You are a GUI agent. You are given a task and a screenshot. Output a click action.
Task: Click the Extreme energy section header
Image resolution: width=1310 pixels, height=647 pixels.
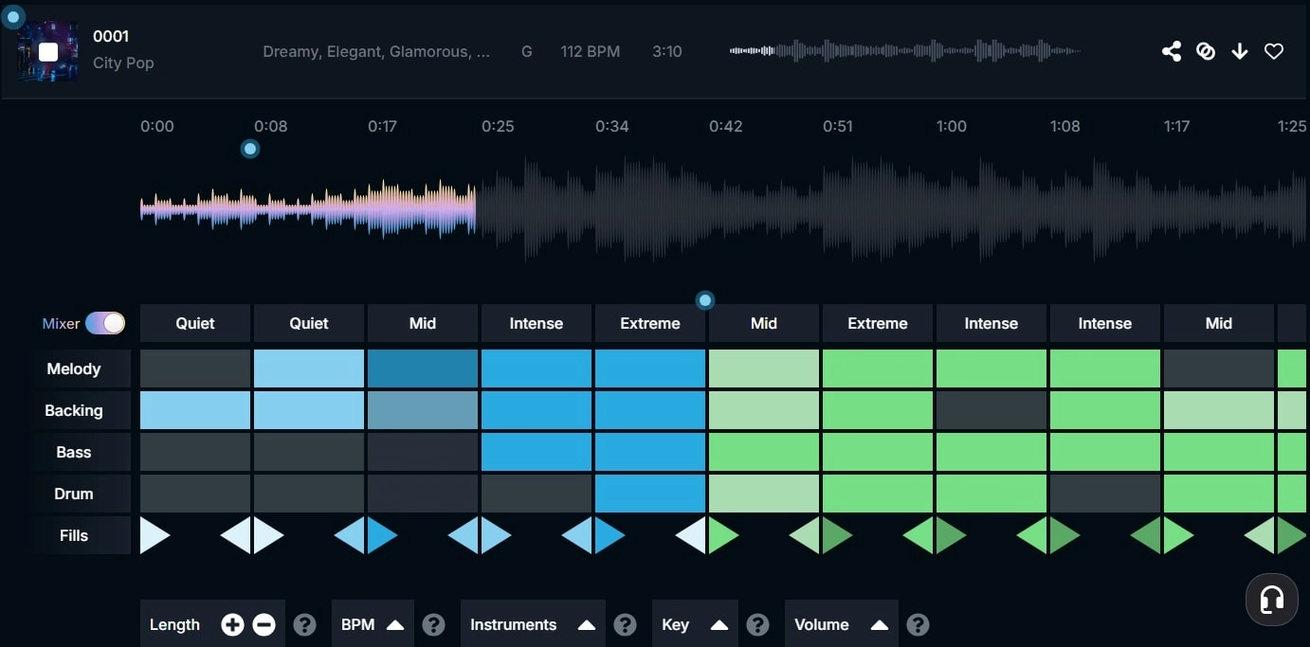pyautogui.click(x=649, y=323)
